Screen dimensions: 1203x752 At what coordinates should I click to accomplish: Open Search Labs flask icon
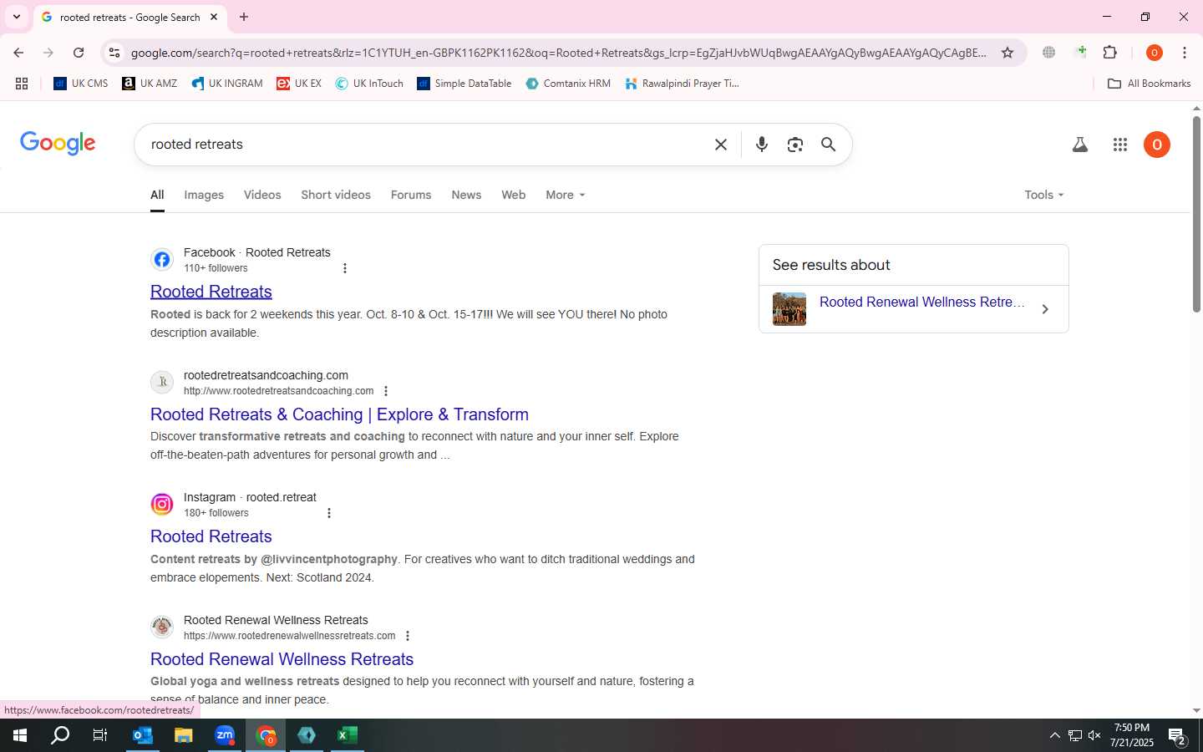pyautogui.click(x=1080, y=145)
